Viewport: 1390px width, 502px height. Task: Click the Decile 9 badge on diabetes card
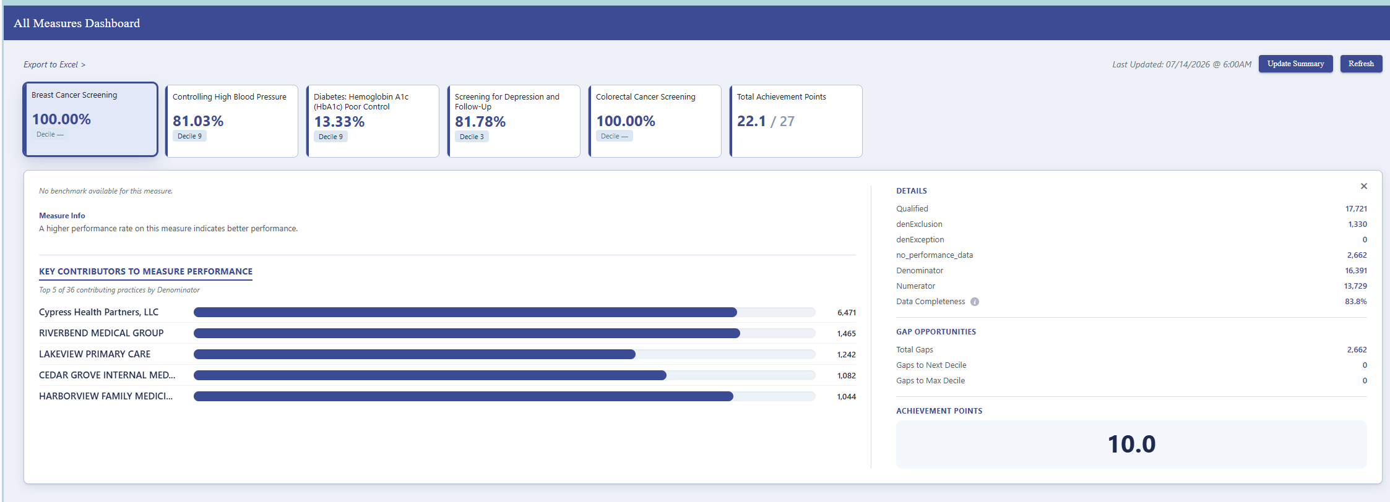click(330, 137)
